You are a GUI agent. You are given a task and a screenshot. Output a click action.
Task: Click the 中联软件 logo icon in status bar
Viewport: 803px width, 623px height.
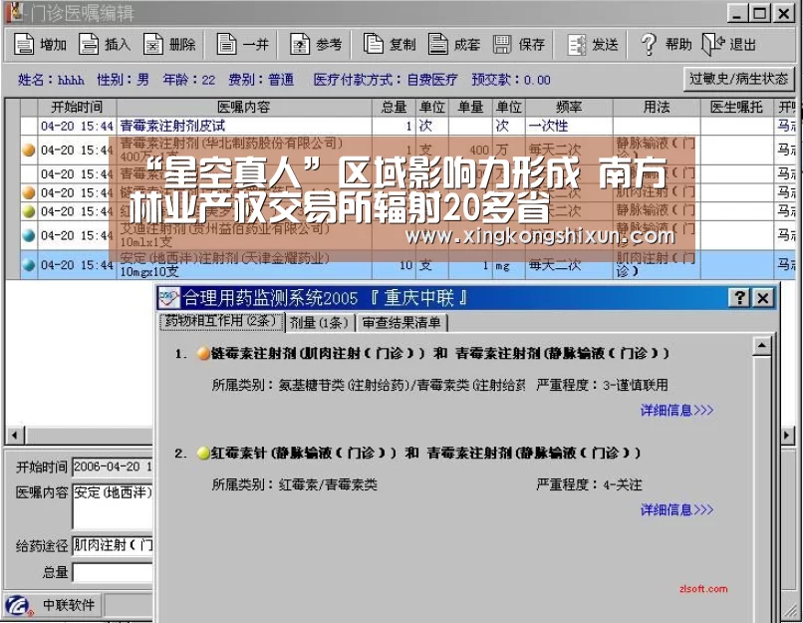coord(20,606)
